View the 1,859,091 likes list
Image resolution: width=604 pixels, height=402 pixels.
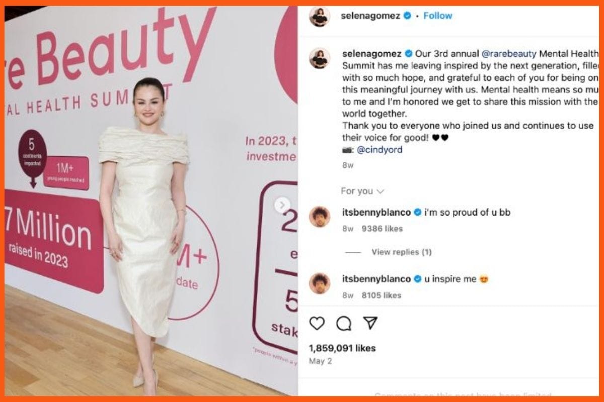coord(342,348)
